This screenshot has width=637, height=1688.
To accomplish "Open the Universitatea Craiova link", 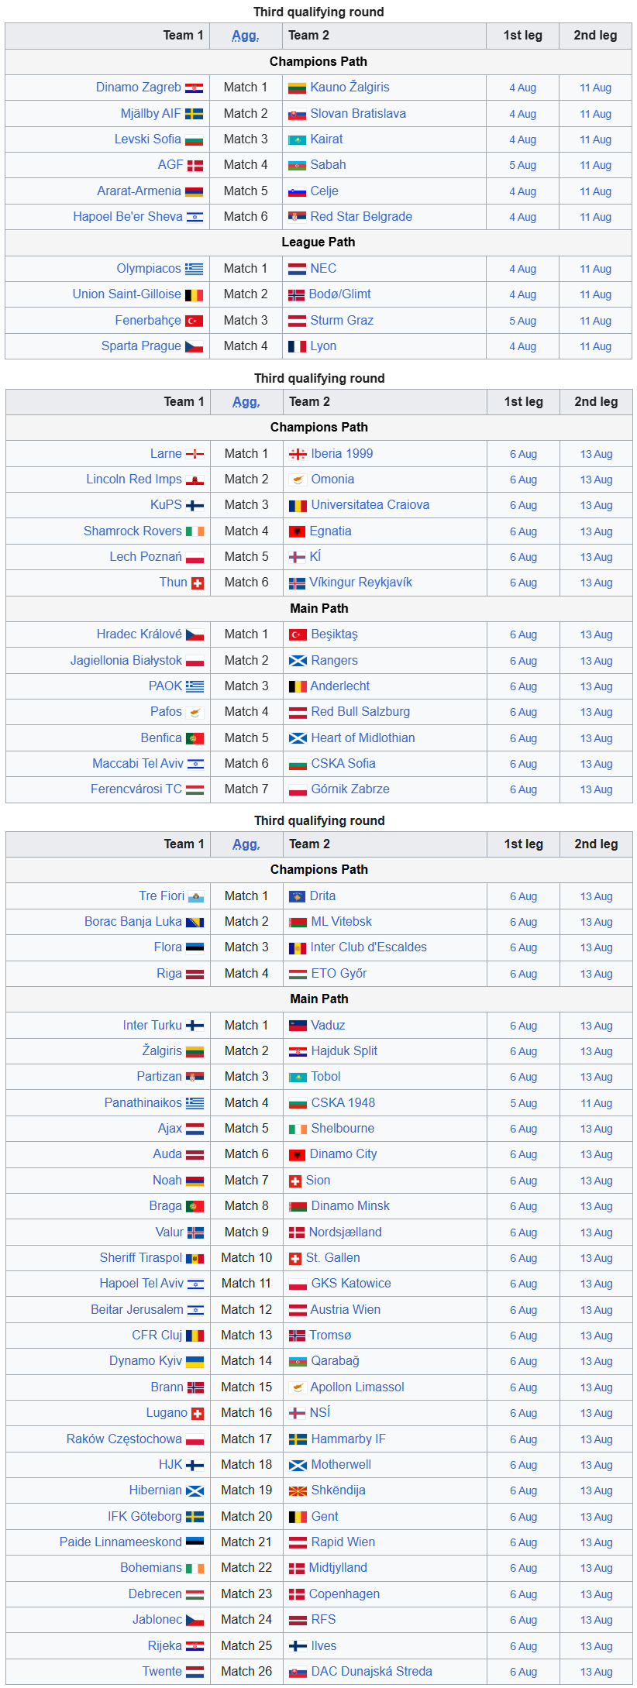I will click(x=370, y=505).
